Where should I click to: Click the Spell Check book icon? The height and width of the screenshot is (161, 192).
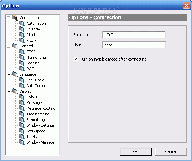(x=22, y=80)
